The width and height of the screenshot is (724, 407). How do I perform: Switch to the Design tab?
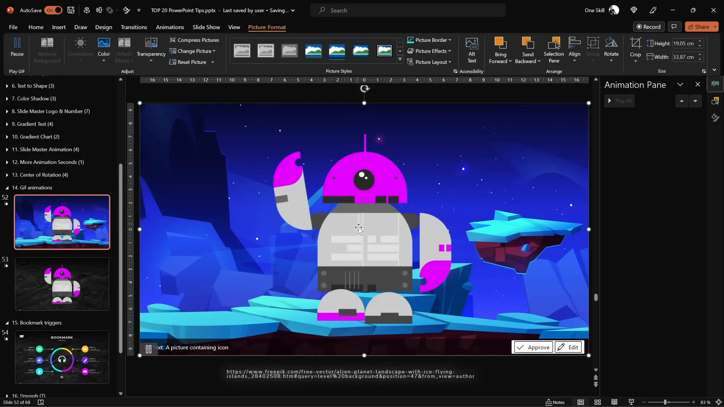point(104,27)
